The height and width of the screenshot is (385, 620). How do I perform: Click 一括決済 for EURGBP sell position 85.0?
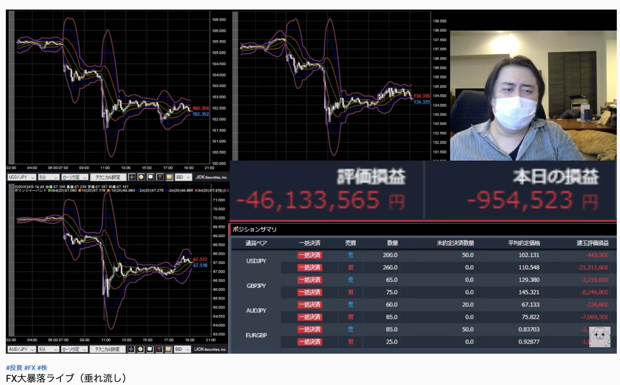pos(310,329)
